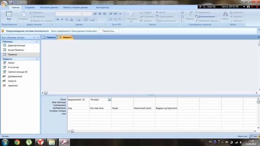Open Дополнительно in the Записи group

166,21
